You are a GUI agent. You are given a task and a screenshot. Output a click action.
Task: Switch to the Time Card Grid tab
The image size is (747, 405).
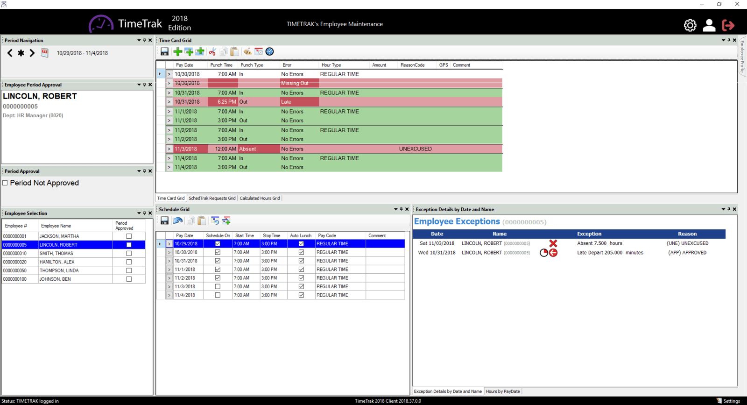tap(171, 198)
